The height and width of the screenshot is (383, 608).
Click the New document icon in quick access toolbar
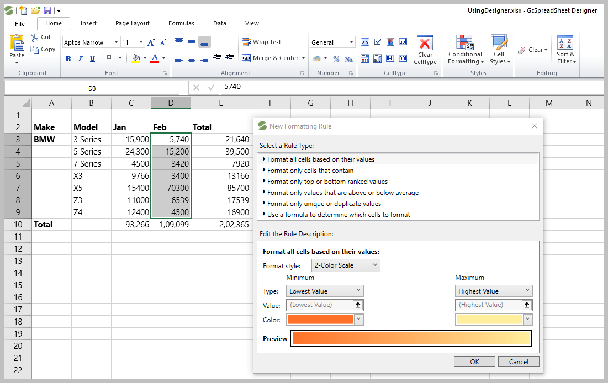tap(23, 10)
